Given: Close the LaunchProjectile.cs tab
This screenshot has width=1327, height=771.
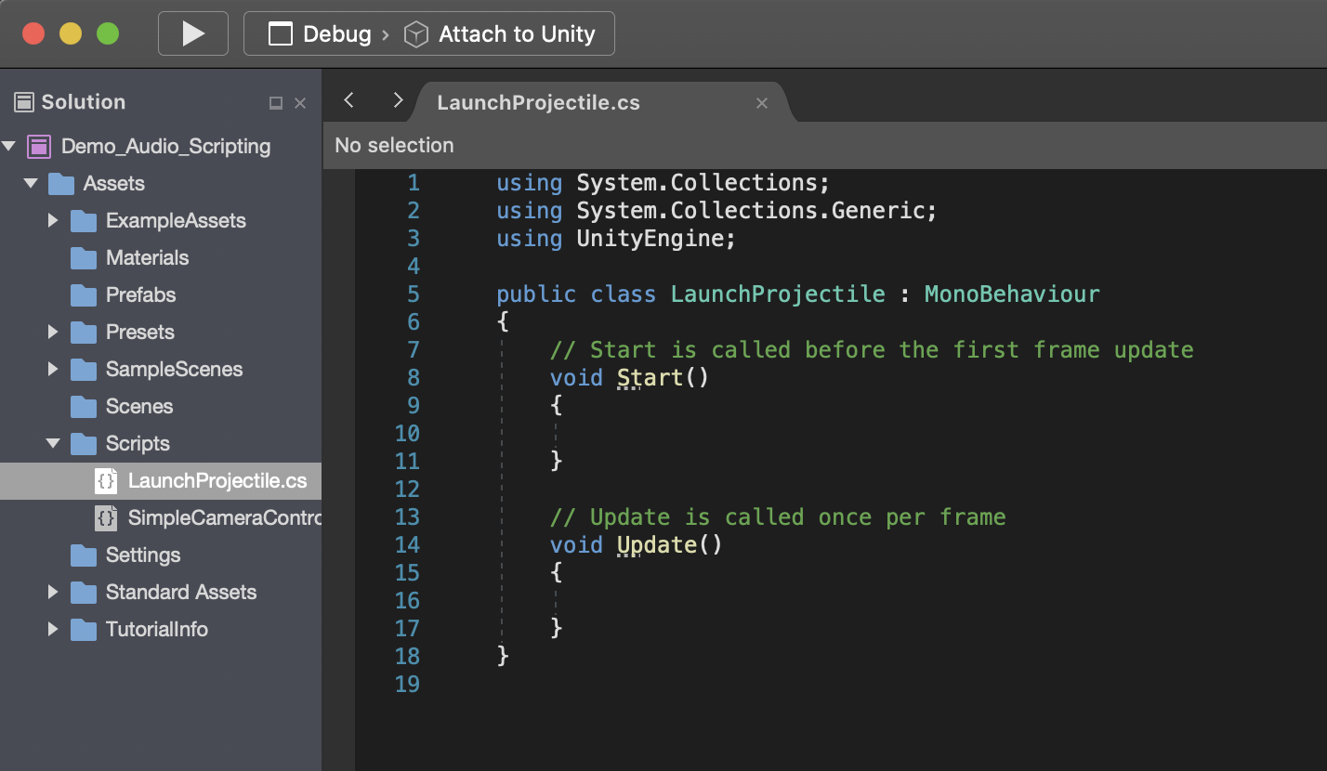Looking at the screenshot, I should [x=762, y=103].
